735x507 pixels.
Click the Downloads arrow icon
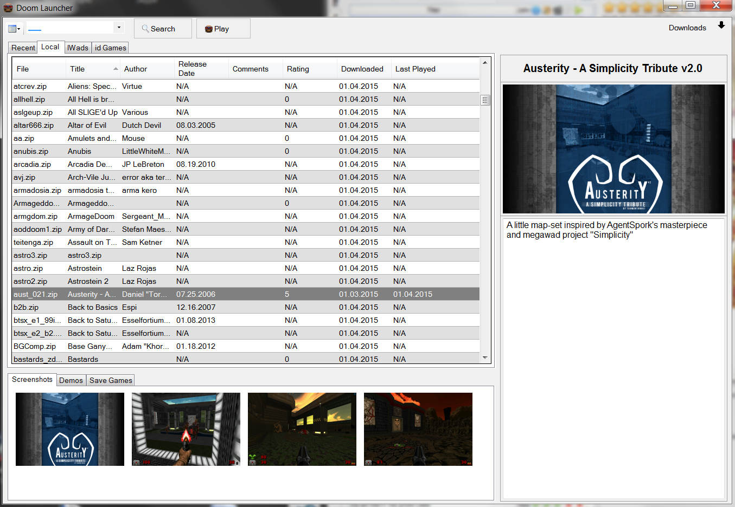(x=721, y=25)
